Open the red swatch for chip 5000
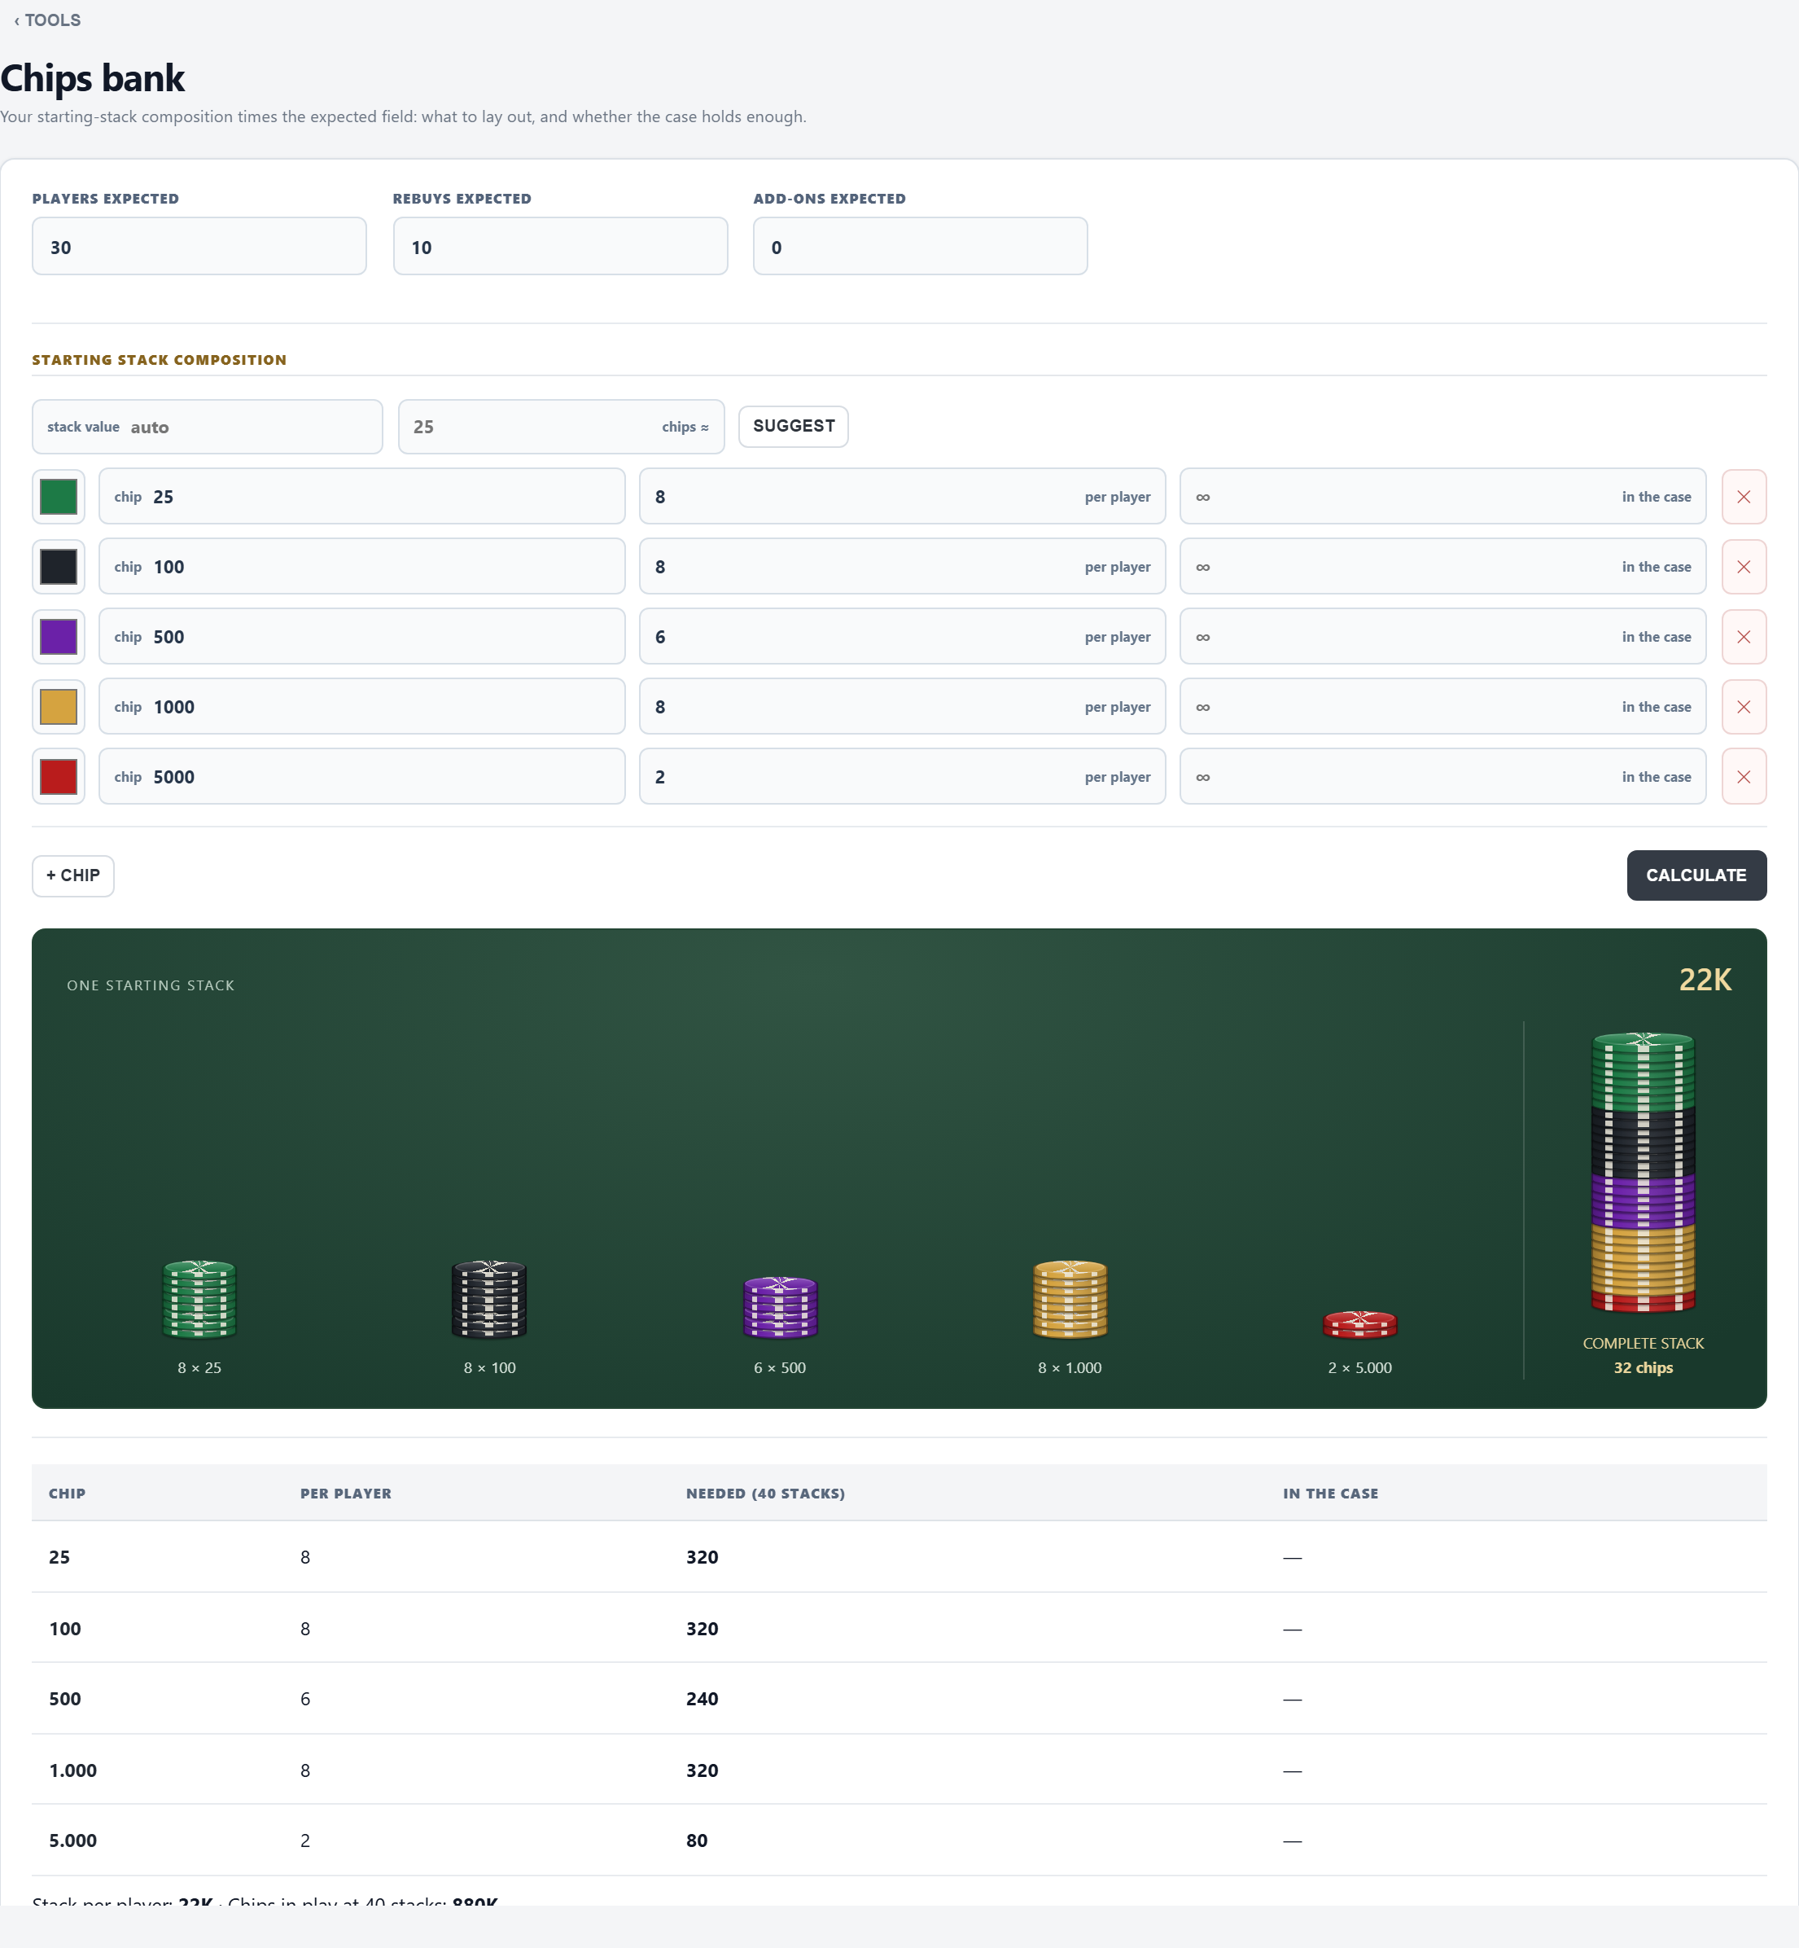Image resolution: width=1799 pixels, height=1948 pixels. point(59,777)
